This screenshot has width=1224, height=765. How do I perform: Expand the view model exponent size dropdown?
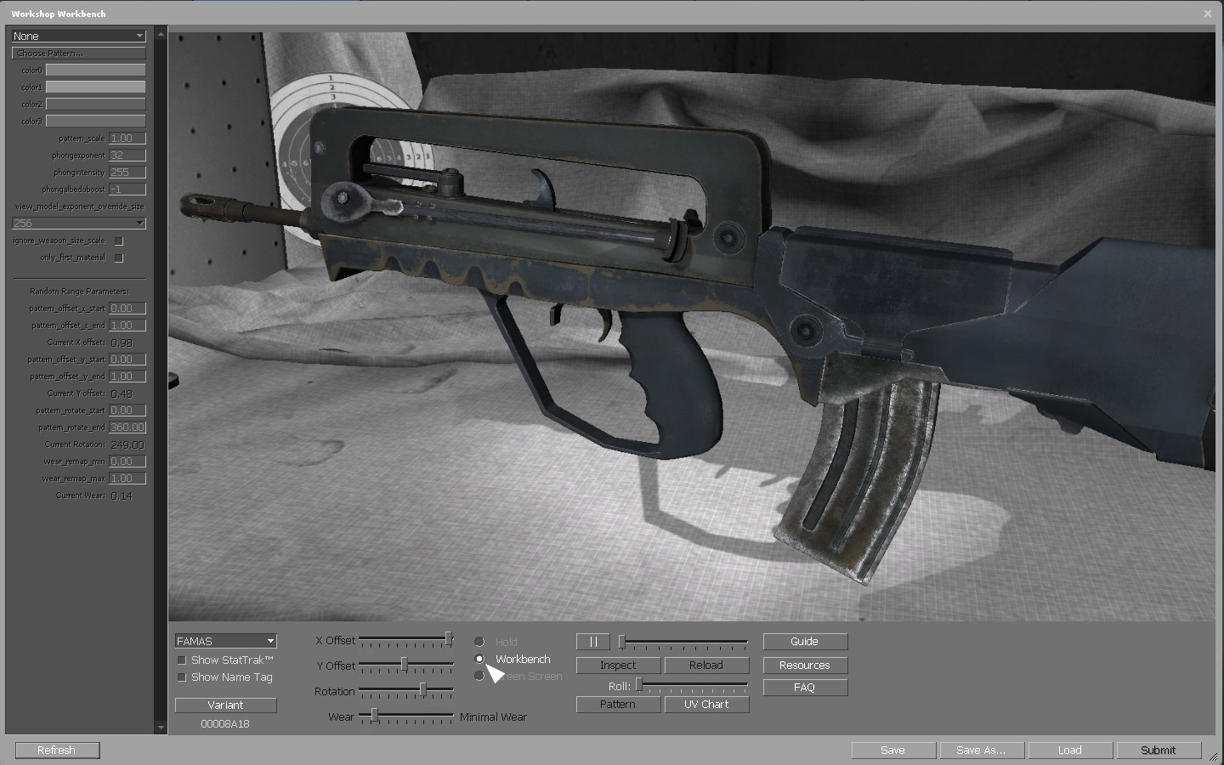tap(78, 223)
